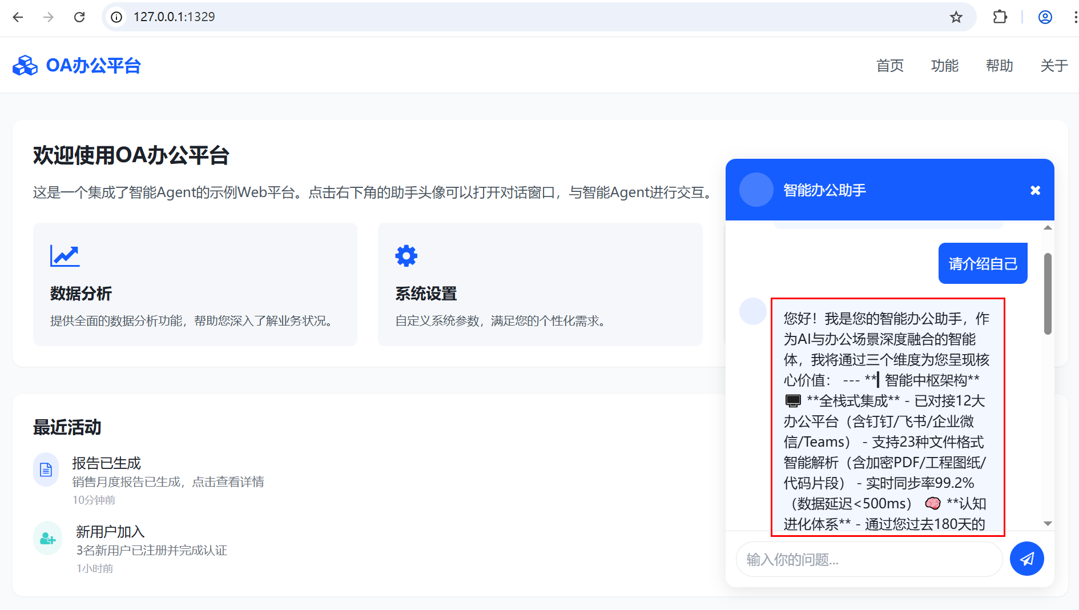Click the address bar URL 127.0.0.1:1329

pyautogui.click(x=174, y=17)
